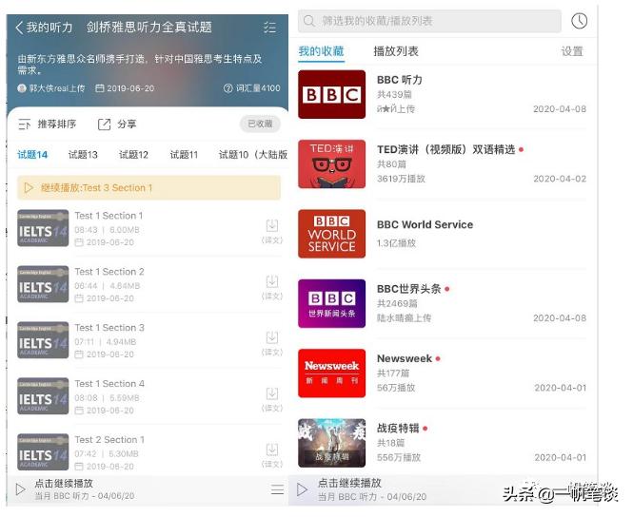The width and height of the screenshot is (633, 517).
Task: Select the Test 1 Section 2 title text
Action: [109, 272]
